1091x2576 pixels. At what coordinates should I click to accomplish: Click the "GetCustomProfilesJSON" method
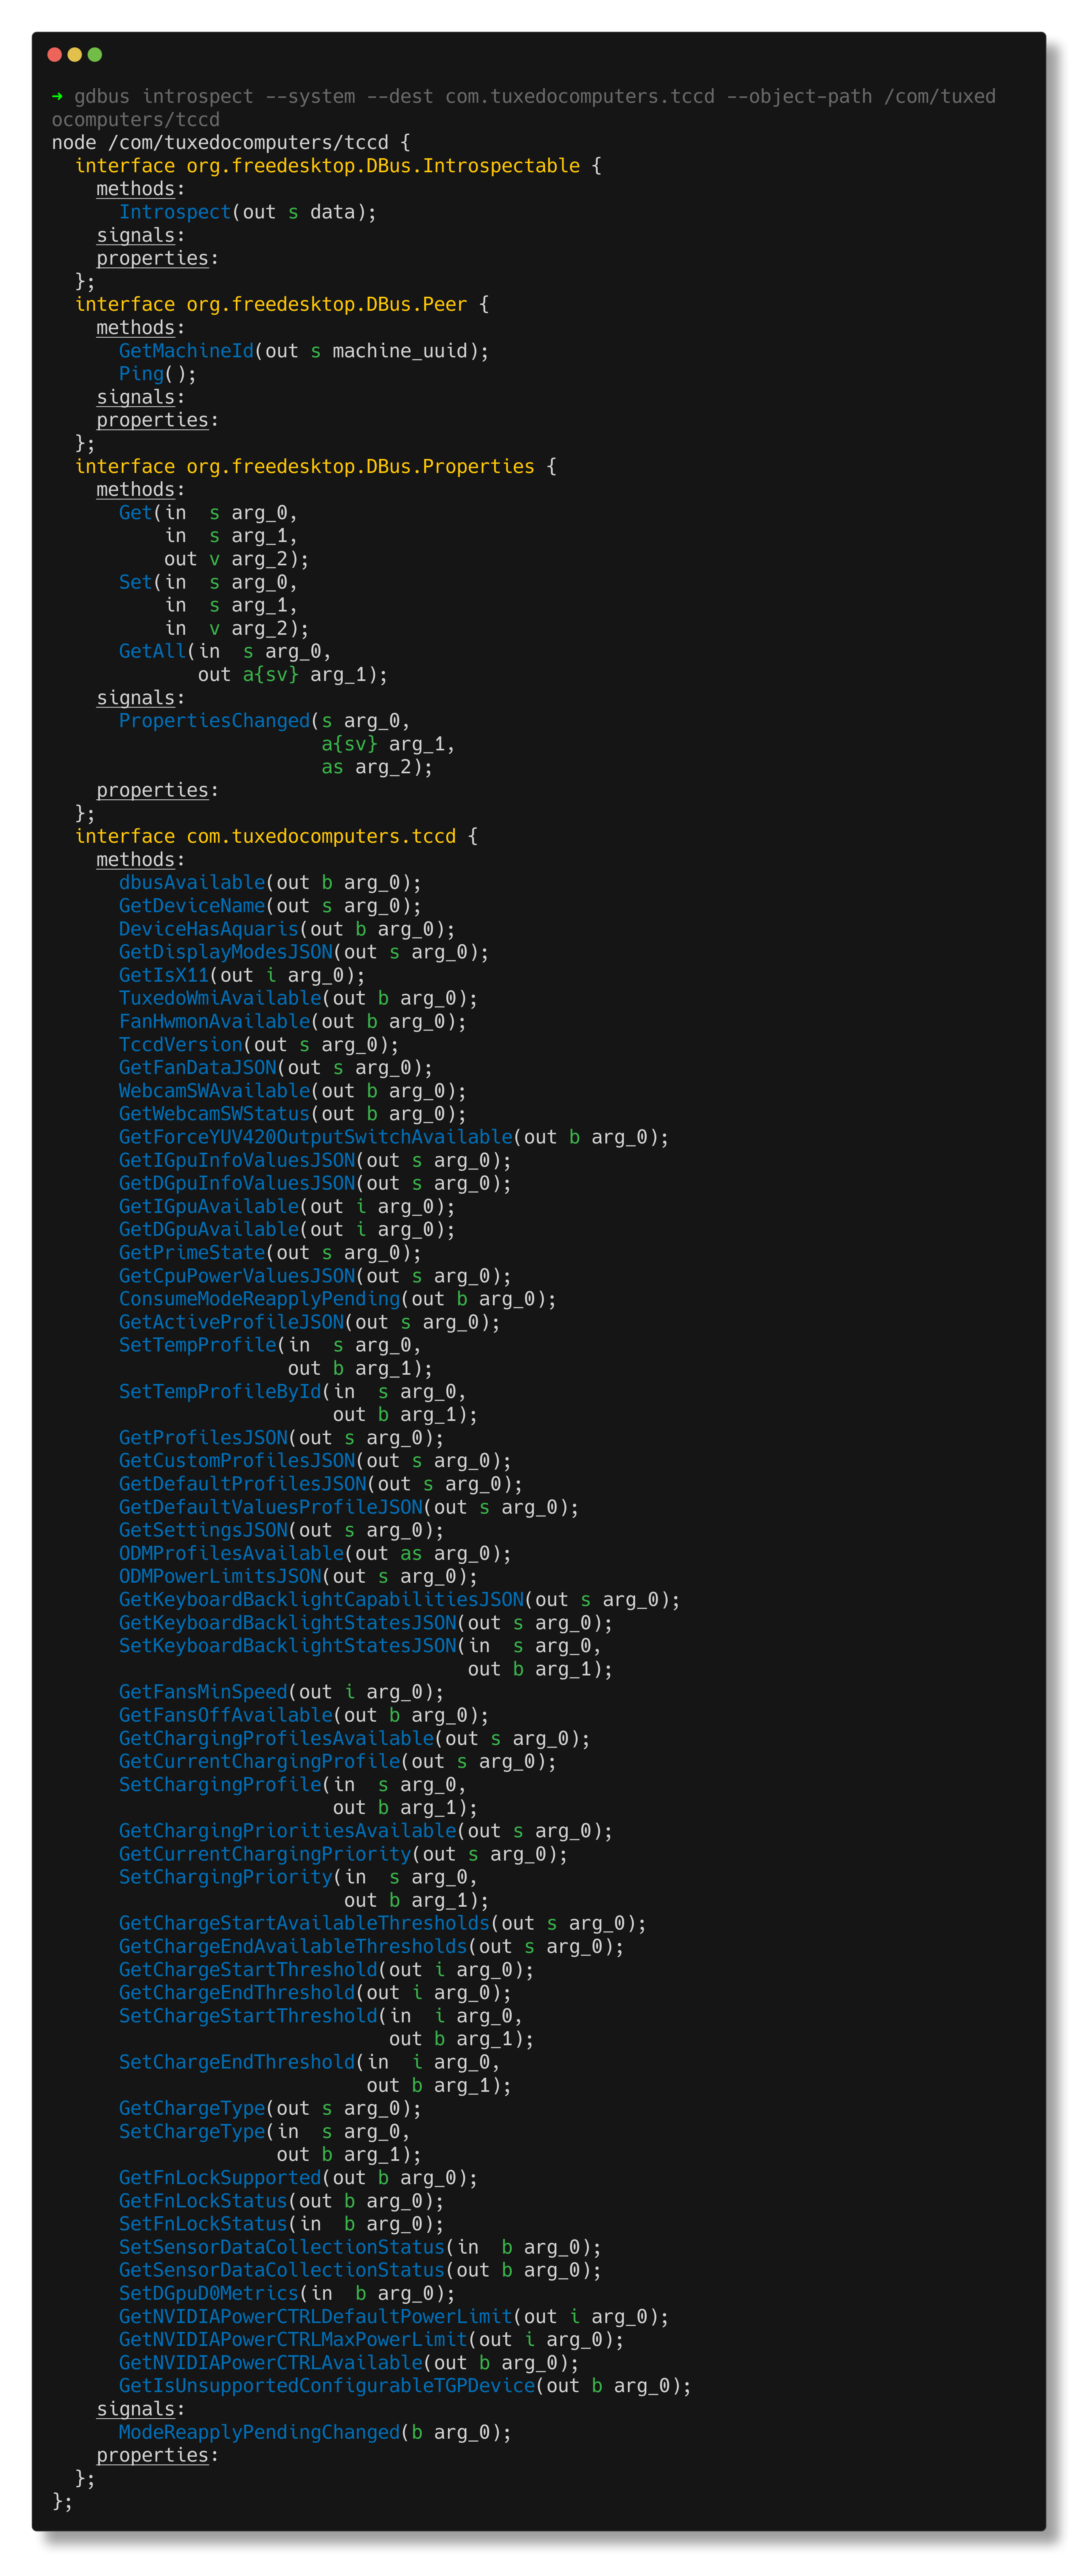237,1461
